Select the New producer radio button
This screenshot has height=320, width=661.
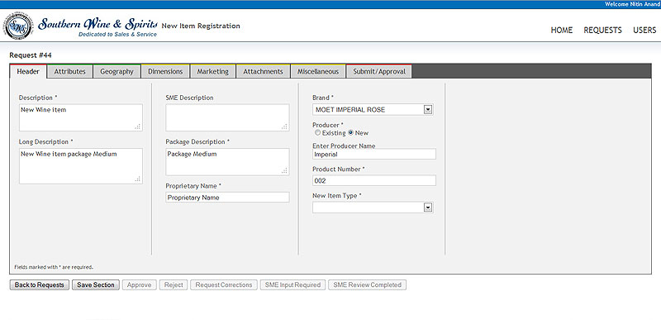pyautogui.click(x=350, y=133)
